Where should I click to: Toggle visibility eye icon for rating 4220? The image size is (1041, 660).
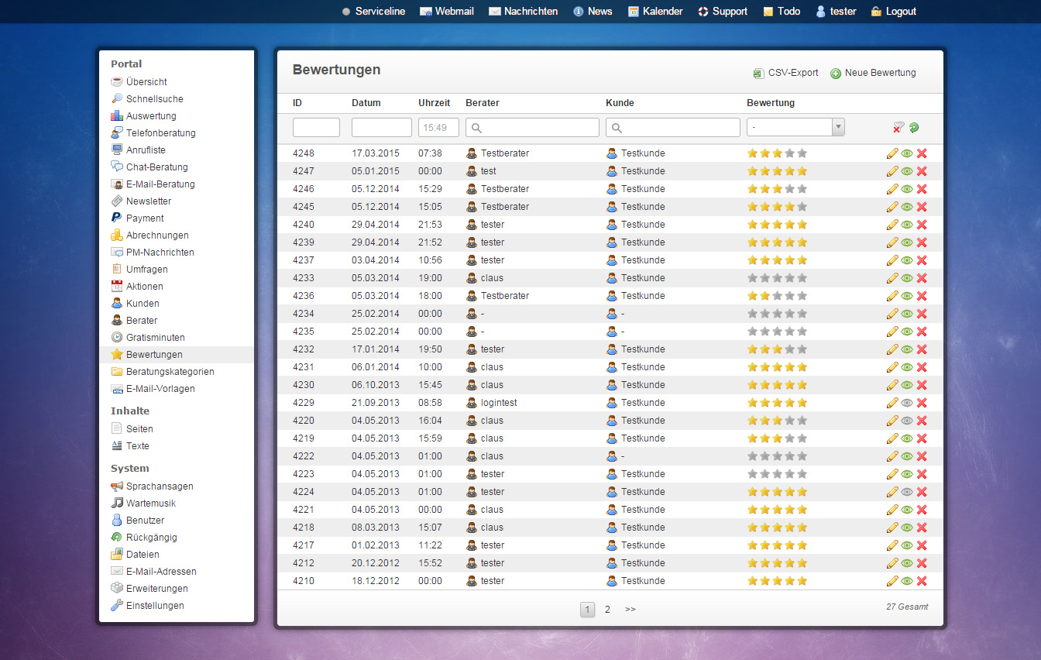907,421
